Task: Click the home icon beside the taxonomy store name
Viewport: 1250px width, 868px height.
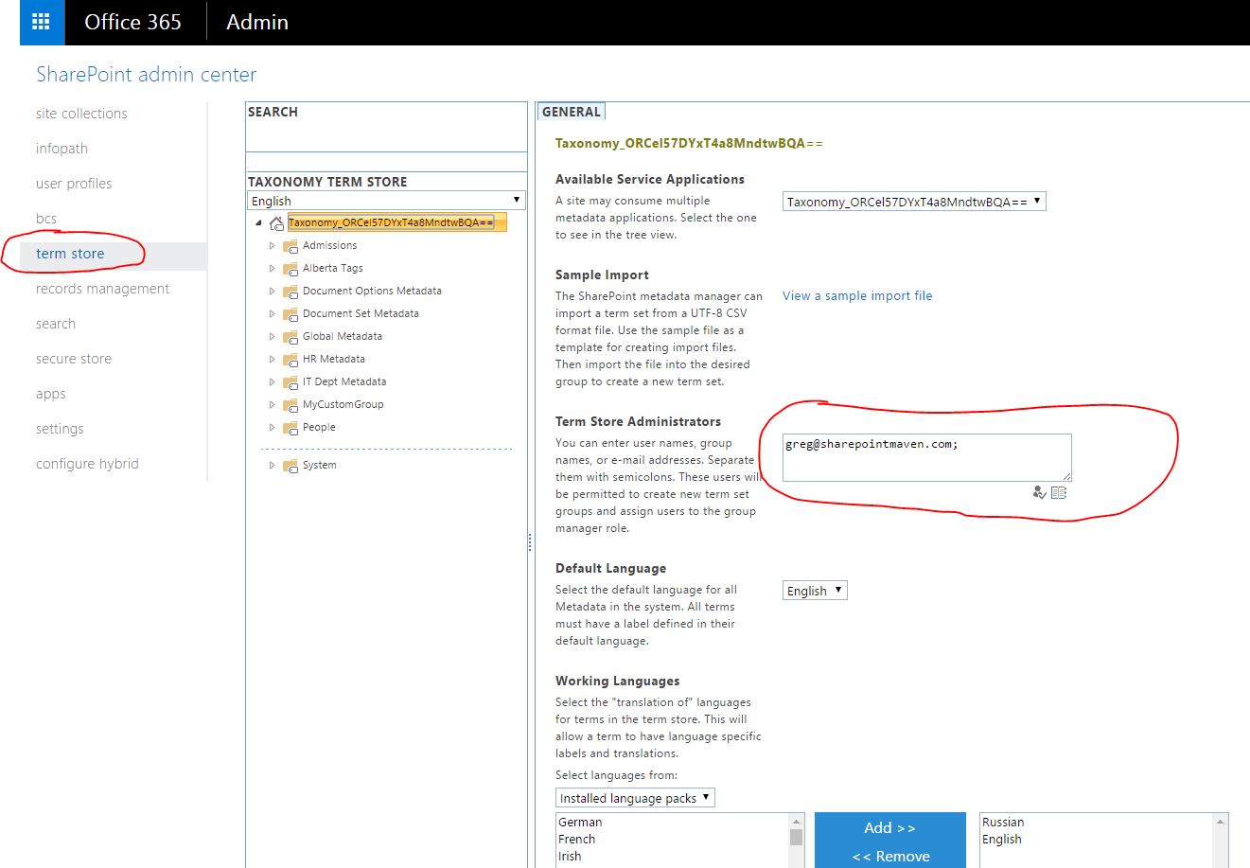Action: click(x=275, y=222)
